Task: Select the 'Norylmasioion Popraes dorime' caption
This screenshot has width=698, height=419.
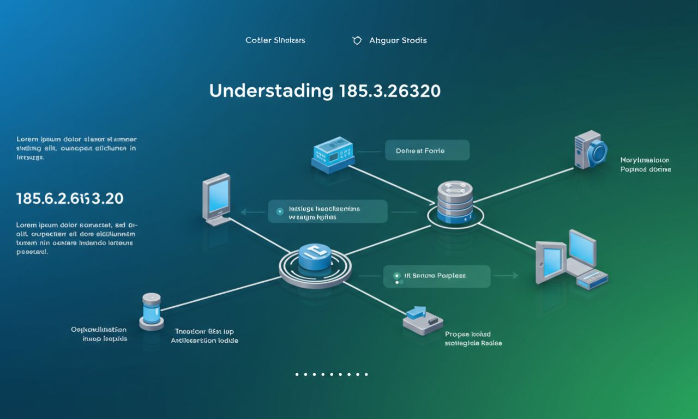Action: pyautogui.click(x=646, y=165)
